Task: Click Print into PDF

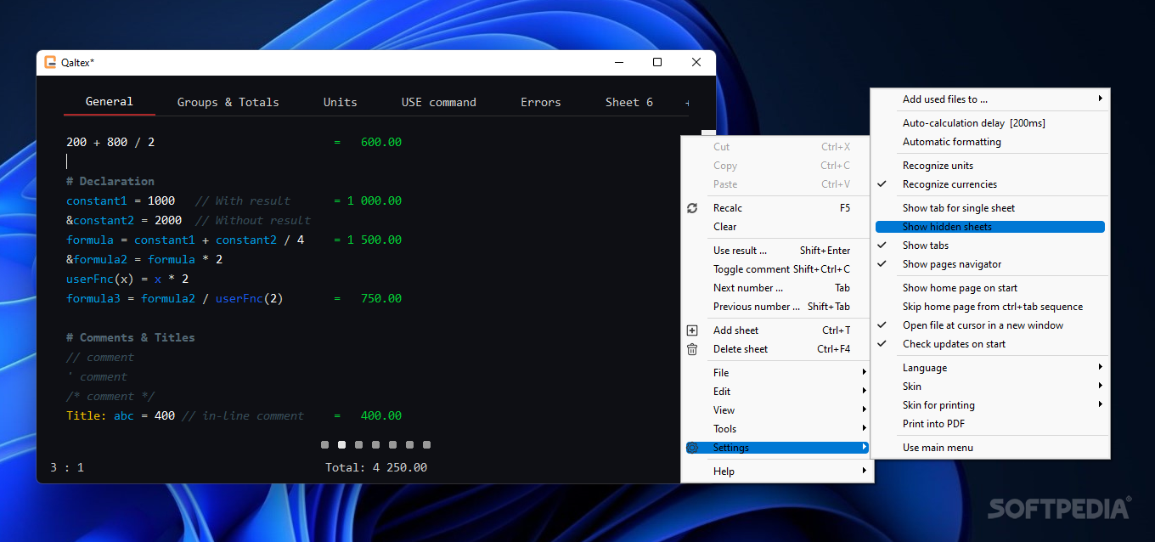Action: (990, 424)
